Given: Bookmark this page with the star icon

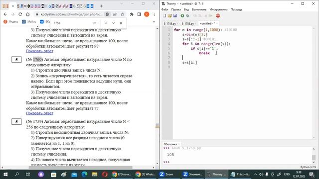Looking at the screenshot, I should [x=122, y=14].
